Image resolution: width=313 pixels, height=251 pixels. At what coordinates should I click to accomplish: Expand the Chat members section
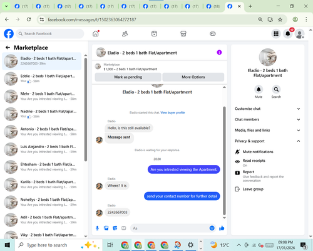point(267,119)
